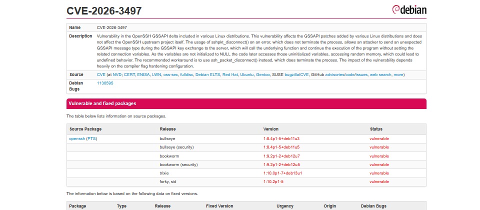Open the Red Hat tracker link
480x210 pixels.
coord(230,74)
